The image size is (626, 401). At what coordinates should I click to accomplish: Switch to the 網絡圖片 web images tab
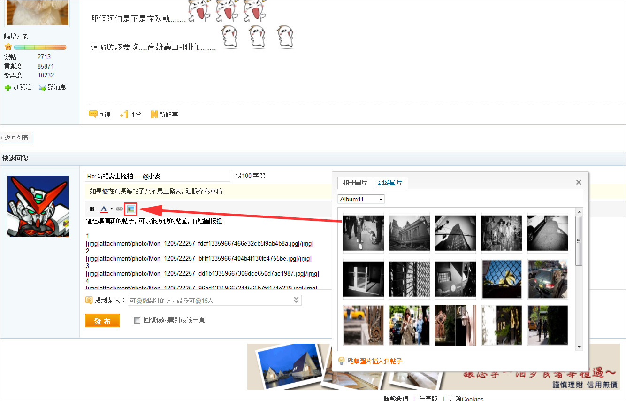point(390,183)
